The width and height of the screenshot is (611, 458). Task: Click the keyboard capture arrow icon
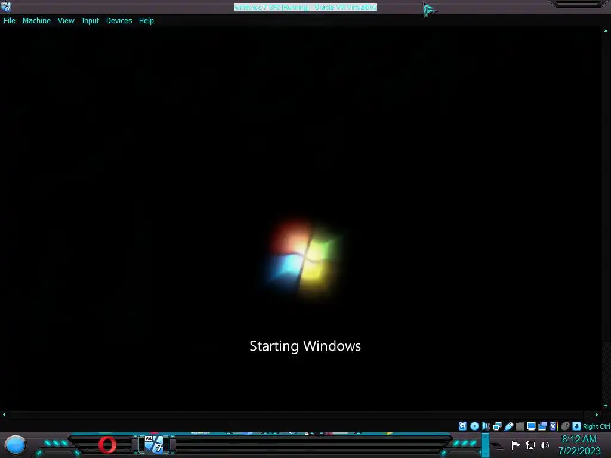point(576,426)
